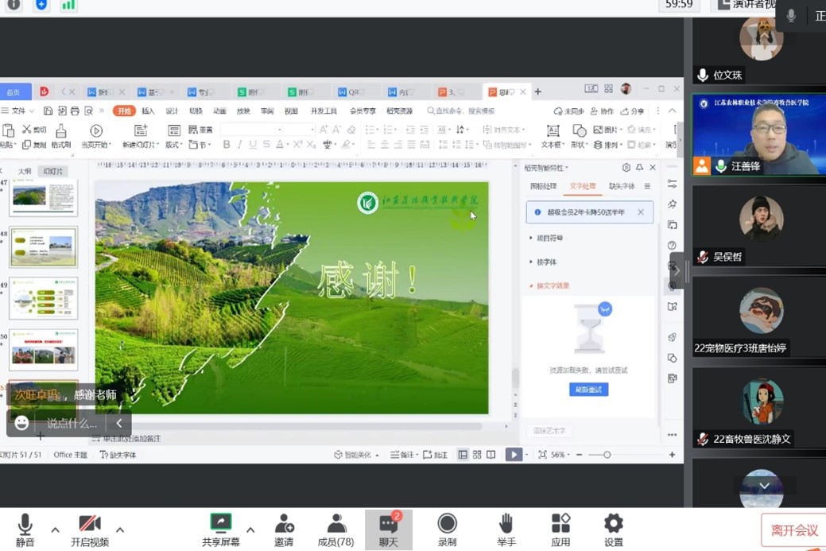This screenshot has width=826, height=551.
Task: Expand the 换字体 section in side panel
Action: [x=546, y=262]
